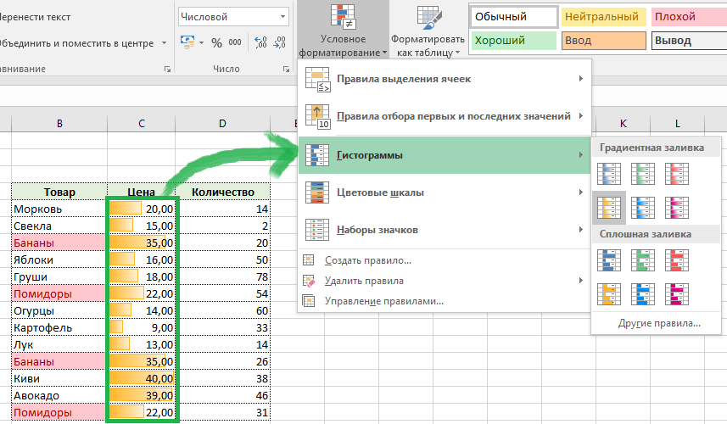Click the accounting currency format icon

(187, 42)
